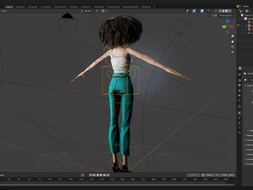Open the green Bone properties tab icon
Viewport: 253px width, 190px height.
[x=239, y=132]
